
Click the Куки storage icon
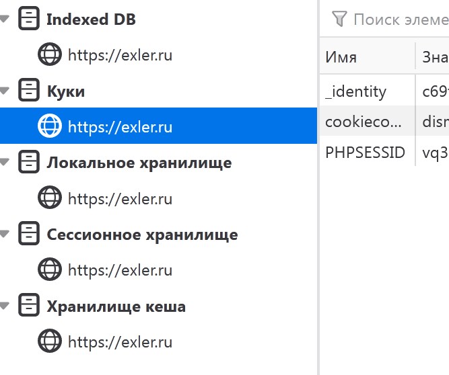pos(28,91)
